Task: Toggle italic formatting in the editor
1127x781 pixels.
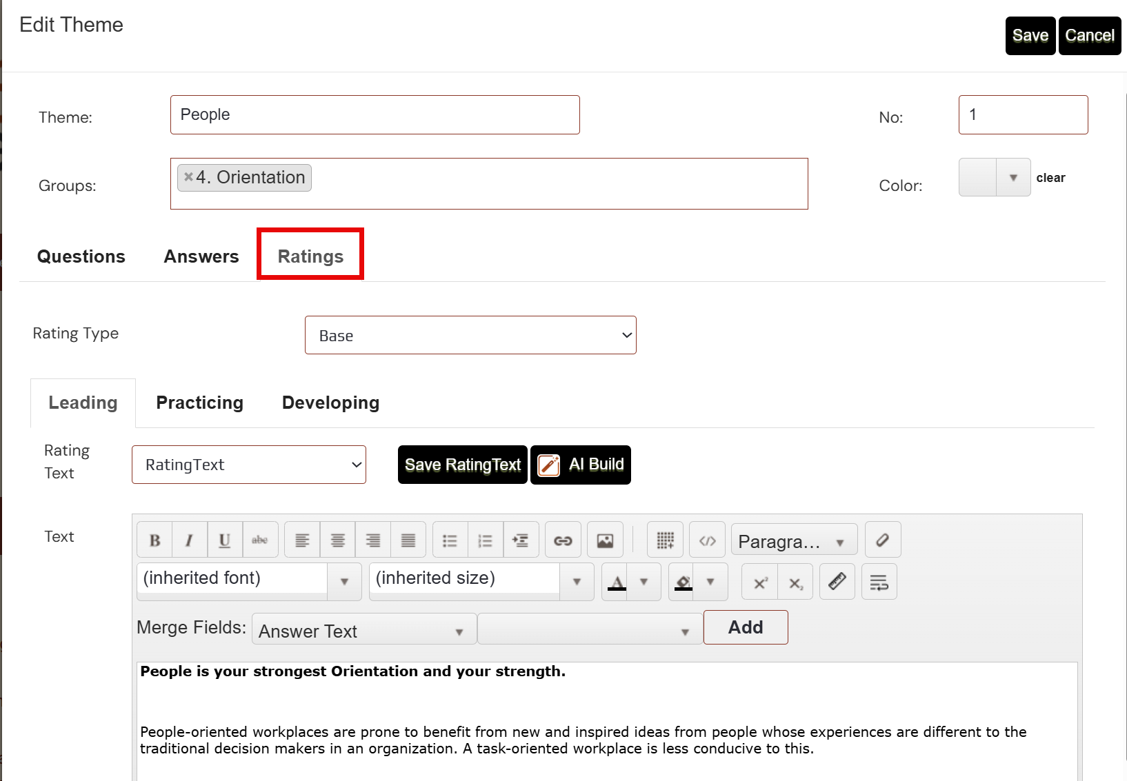Action: (x=190, y=540)
